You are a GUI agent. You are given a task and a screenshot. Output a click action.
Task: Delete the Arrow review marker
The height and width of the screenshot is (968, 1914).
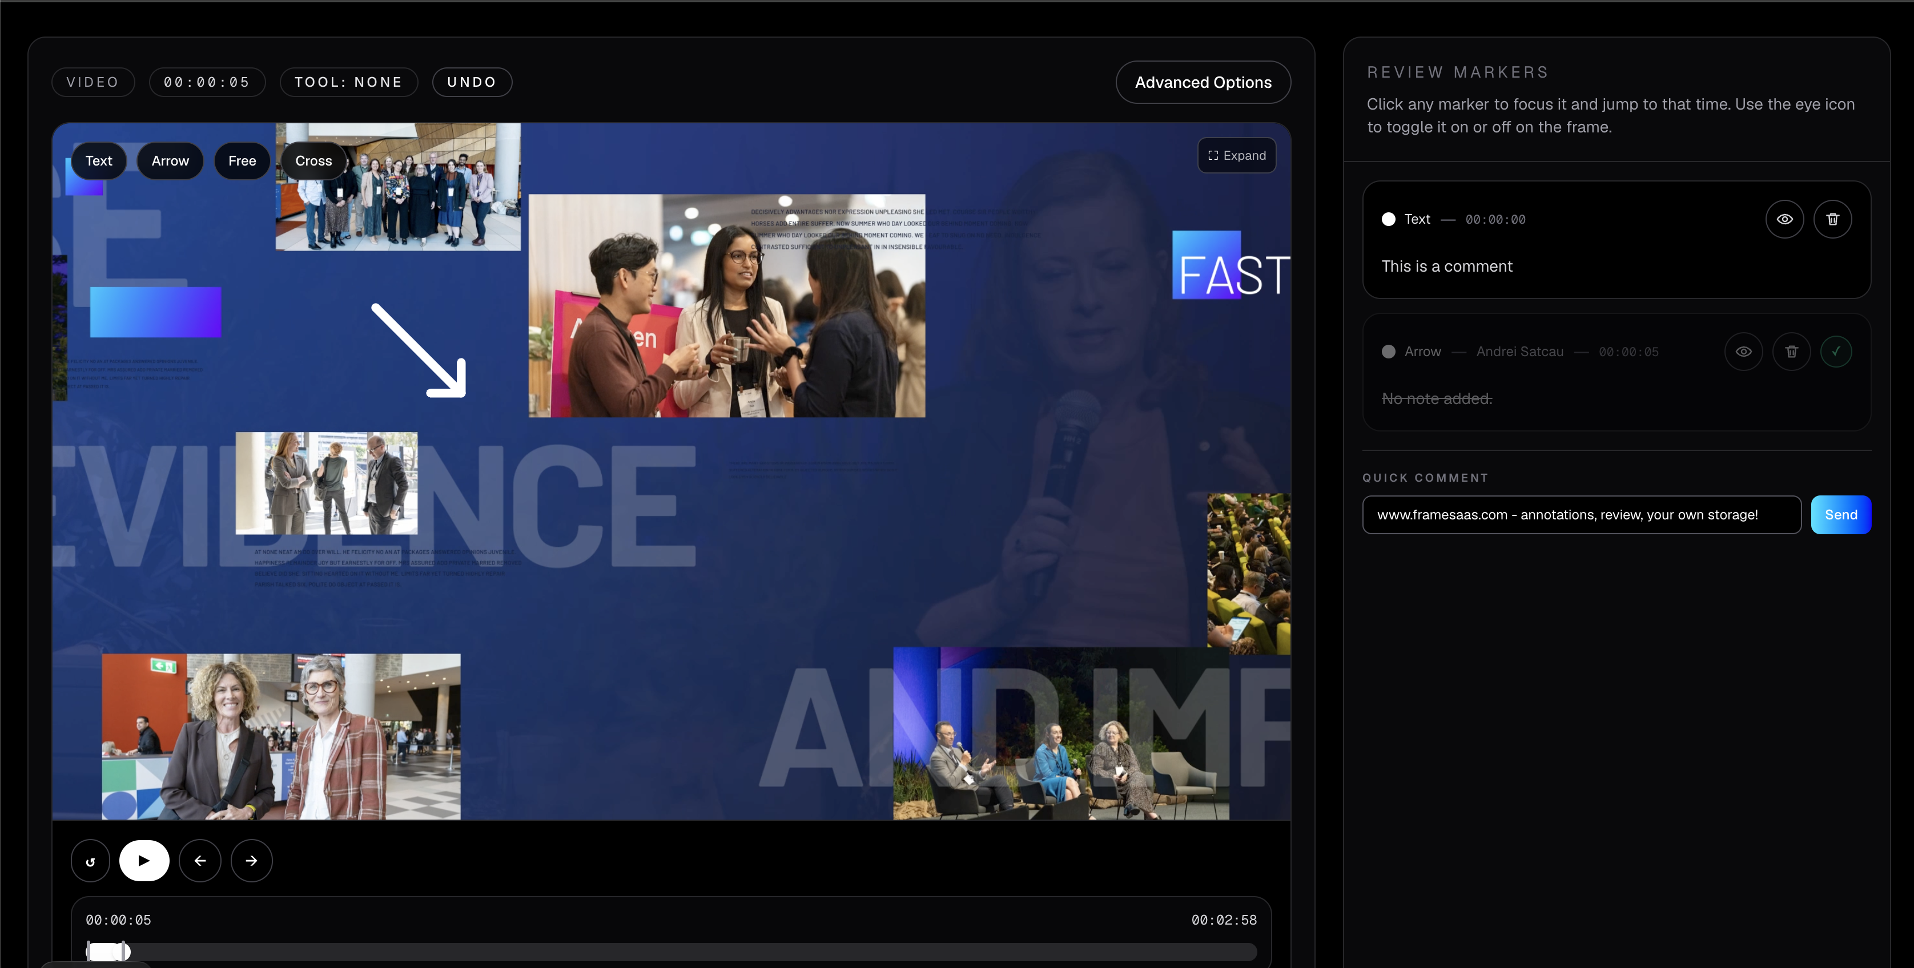point(1791,352)
